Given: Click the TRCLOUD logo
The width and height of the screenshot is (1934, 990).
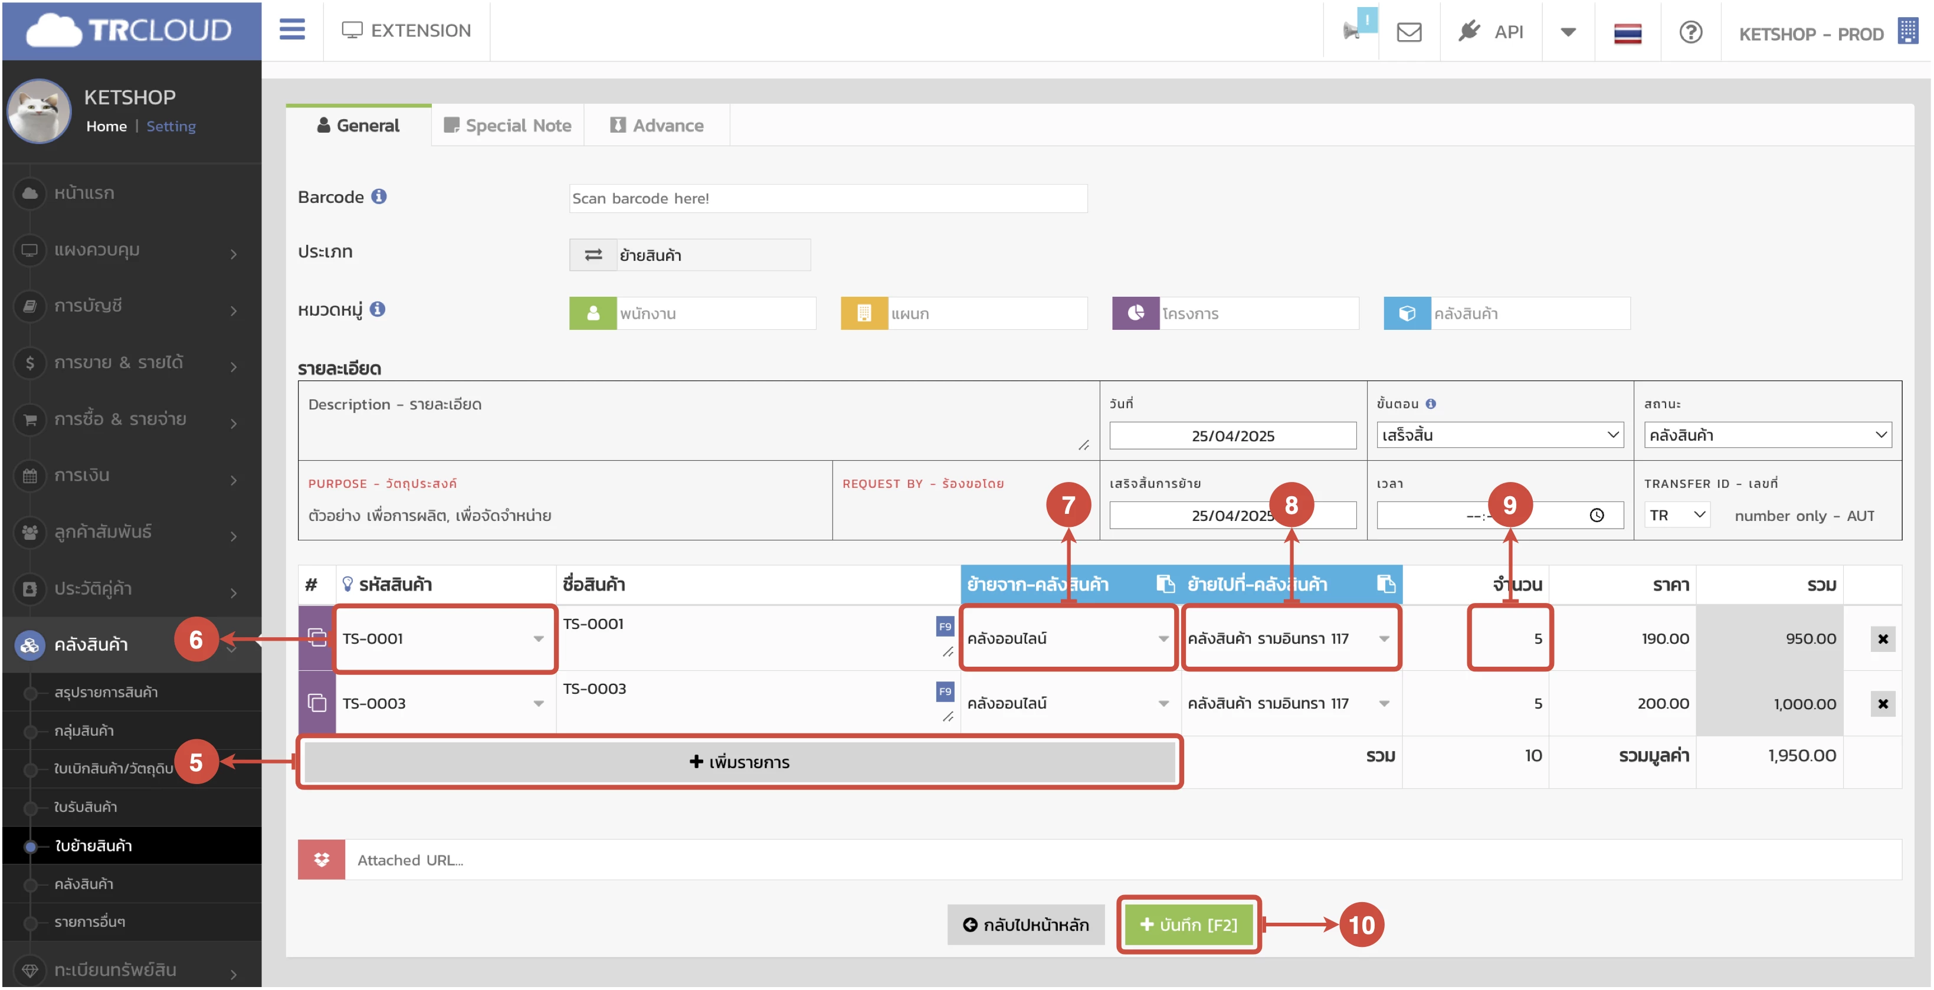Looking at the screenshot, I should 129,30.
